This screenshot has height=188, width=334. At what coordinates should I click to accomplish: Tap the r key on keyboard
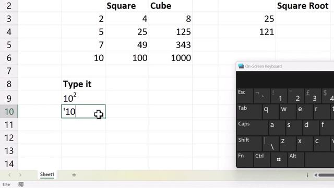pyautogui.click(x=321, y=111)
